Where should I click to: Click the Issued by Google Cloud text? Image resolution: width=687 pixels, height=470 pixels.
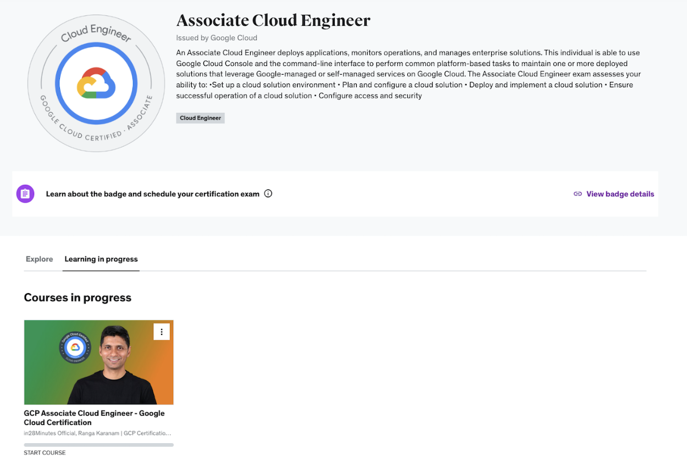point(217,38)
